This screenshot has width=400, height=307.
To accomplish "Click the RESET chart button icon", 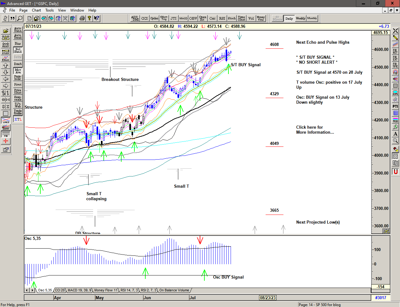I will tap(6, 45).
